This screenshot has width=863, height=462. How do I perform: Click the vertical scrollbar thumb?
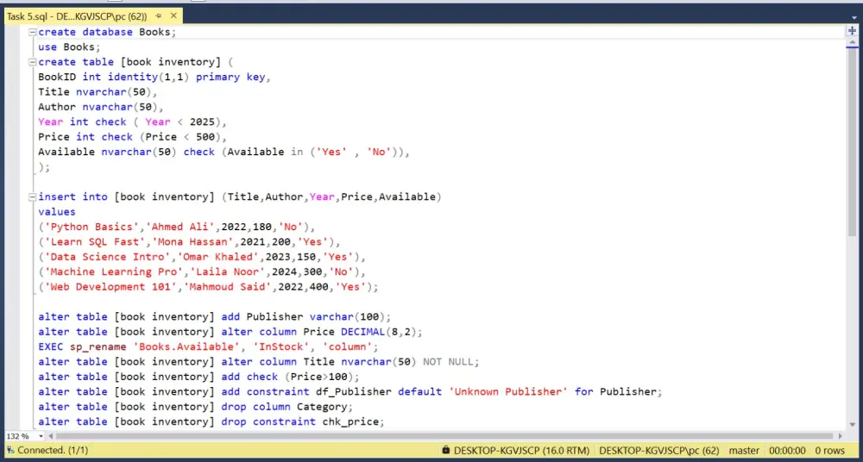coord(852,143)
